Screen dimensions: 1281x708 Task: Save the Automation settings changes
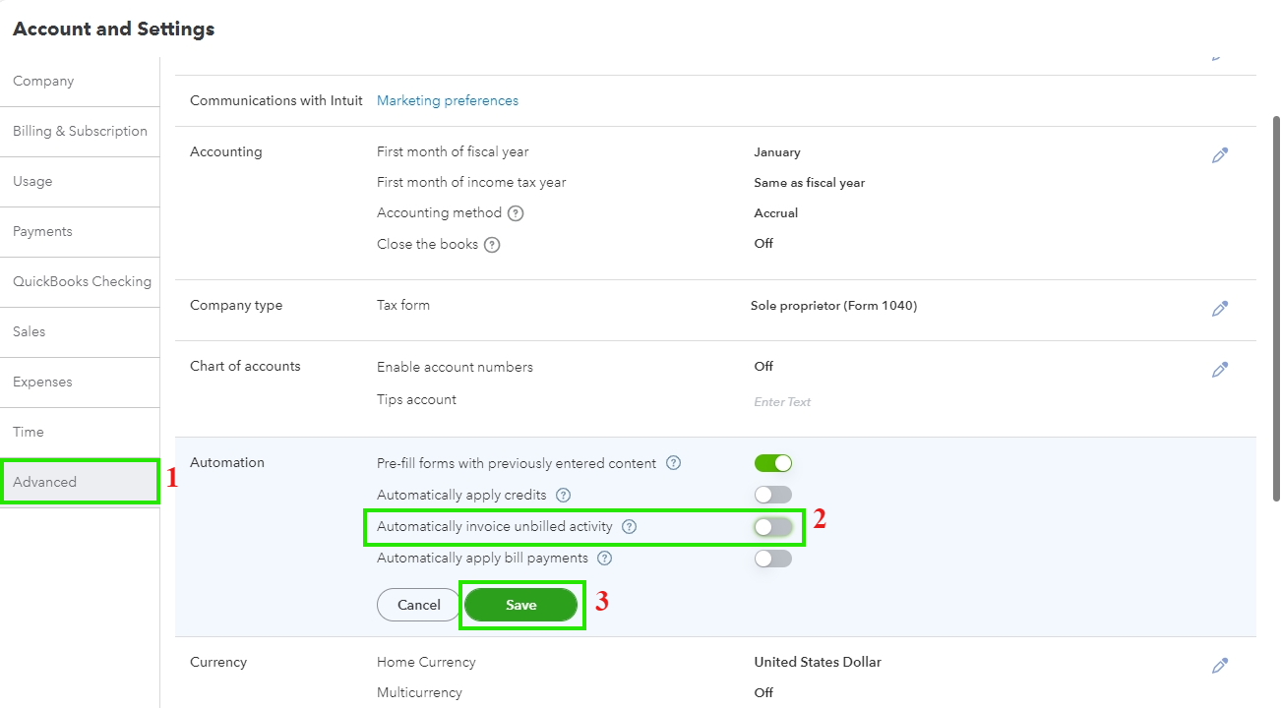[521, 604]
